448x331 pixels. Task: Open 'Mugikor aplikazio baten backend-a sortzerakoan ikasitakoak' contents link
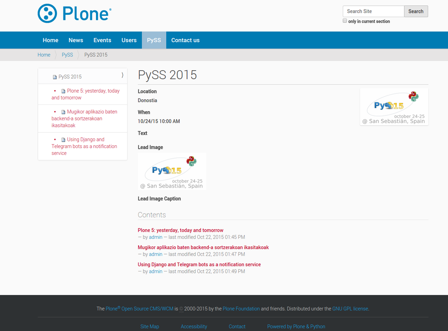[203, 248]
